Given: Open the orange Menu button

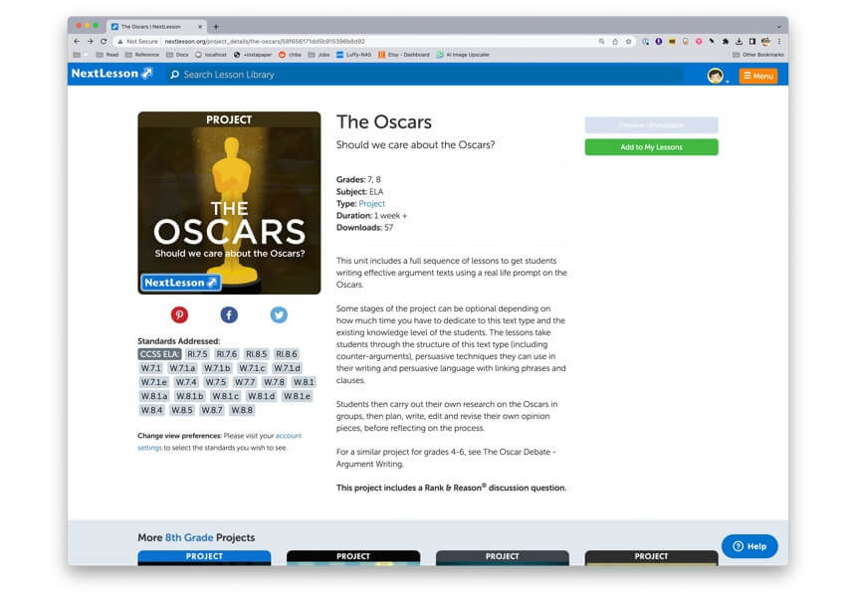Looking at the screenshot, I should [757, 76].
